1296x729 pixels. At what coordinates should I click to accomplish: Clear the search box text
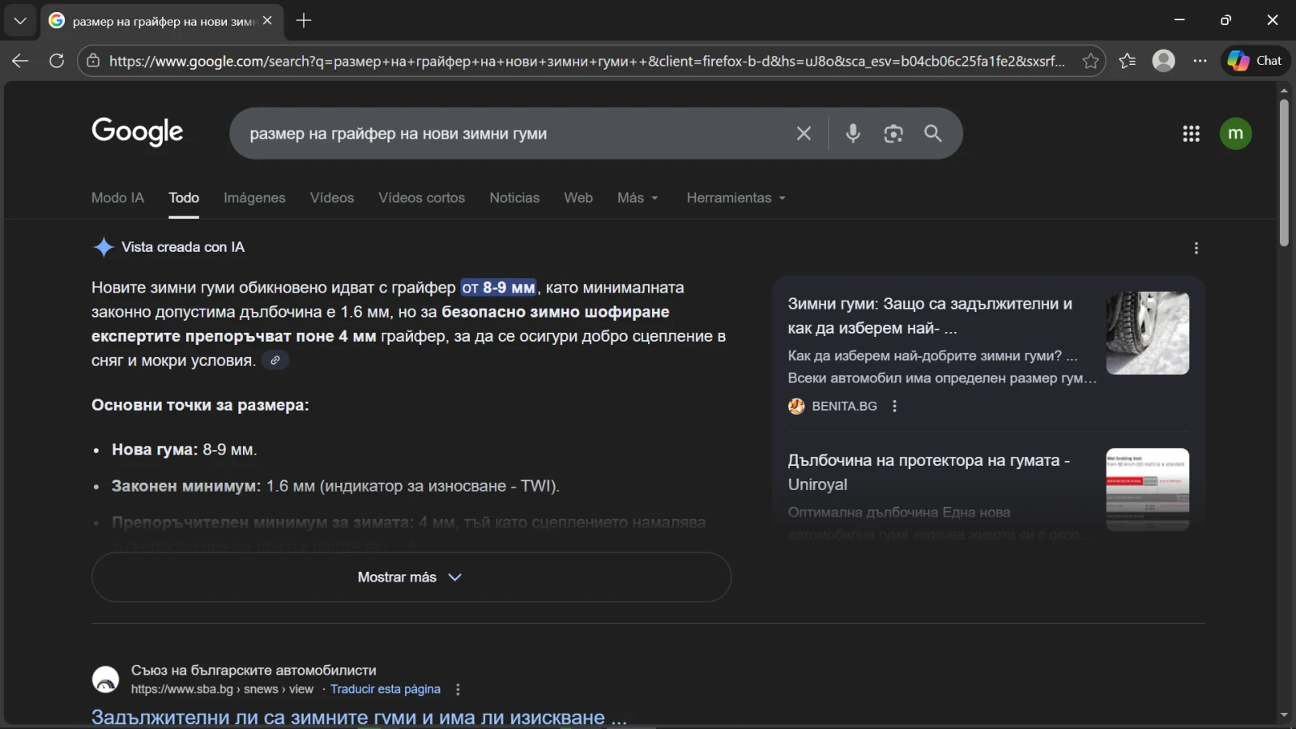(803, 134)
